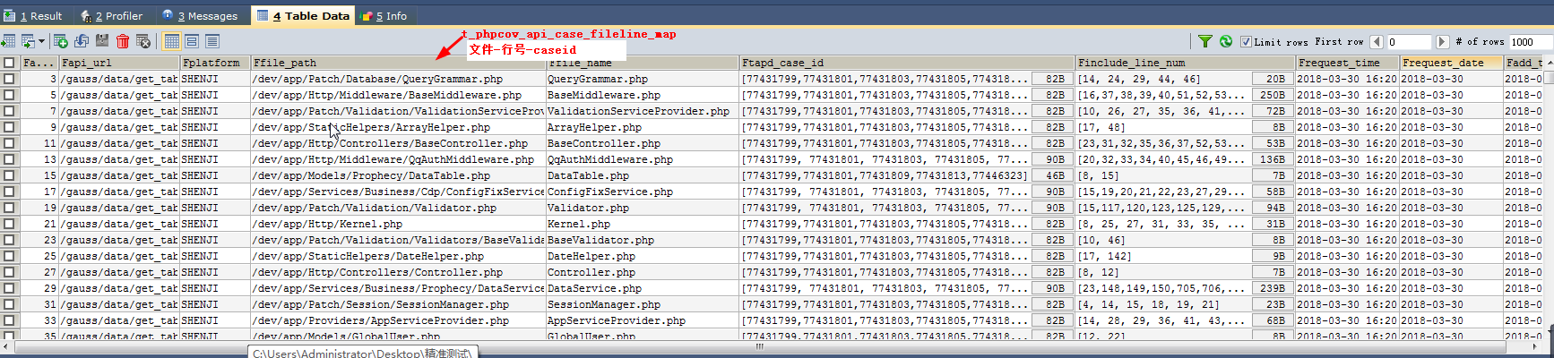Open the 239B blob button in DataService.php row
This screenshot has width=1554, height=358.
tap(1273, 288)
